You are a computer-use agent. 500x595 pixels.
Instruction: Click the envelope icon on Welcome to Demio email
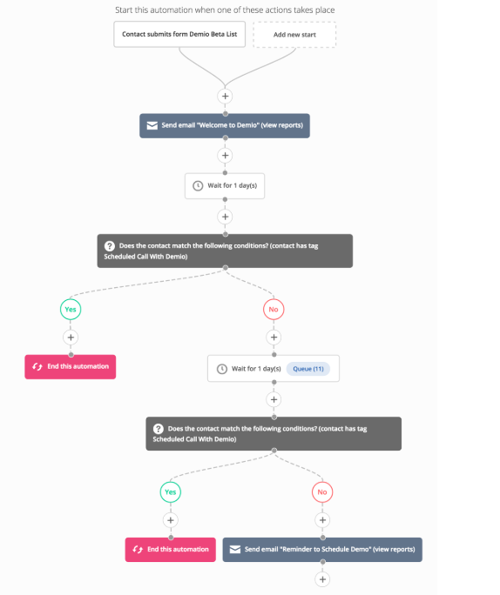coord(152,125)
